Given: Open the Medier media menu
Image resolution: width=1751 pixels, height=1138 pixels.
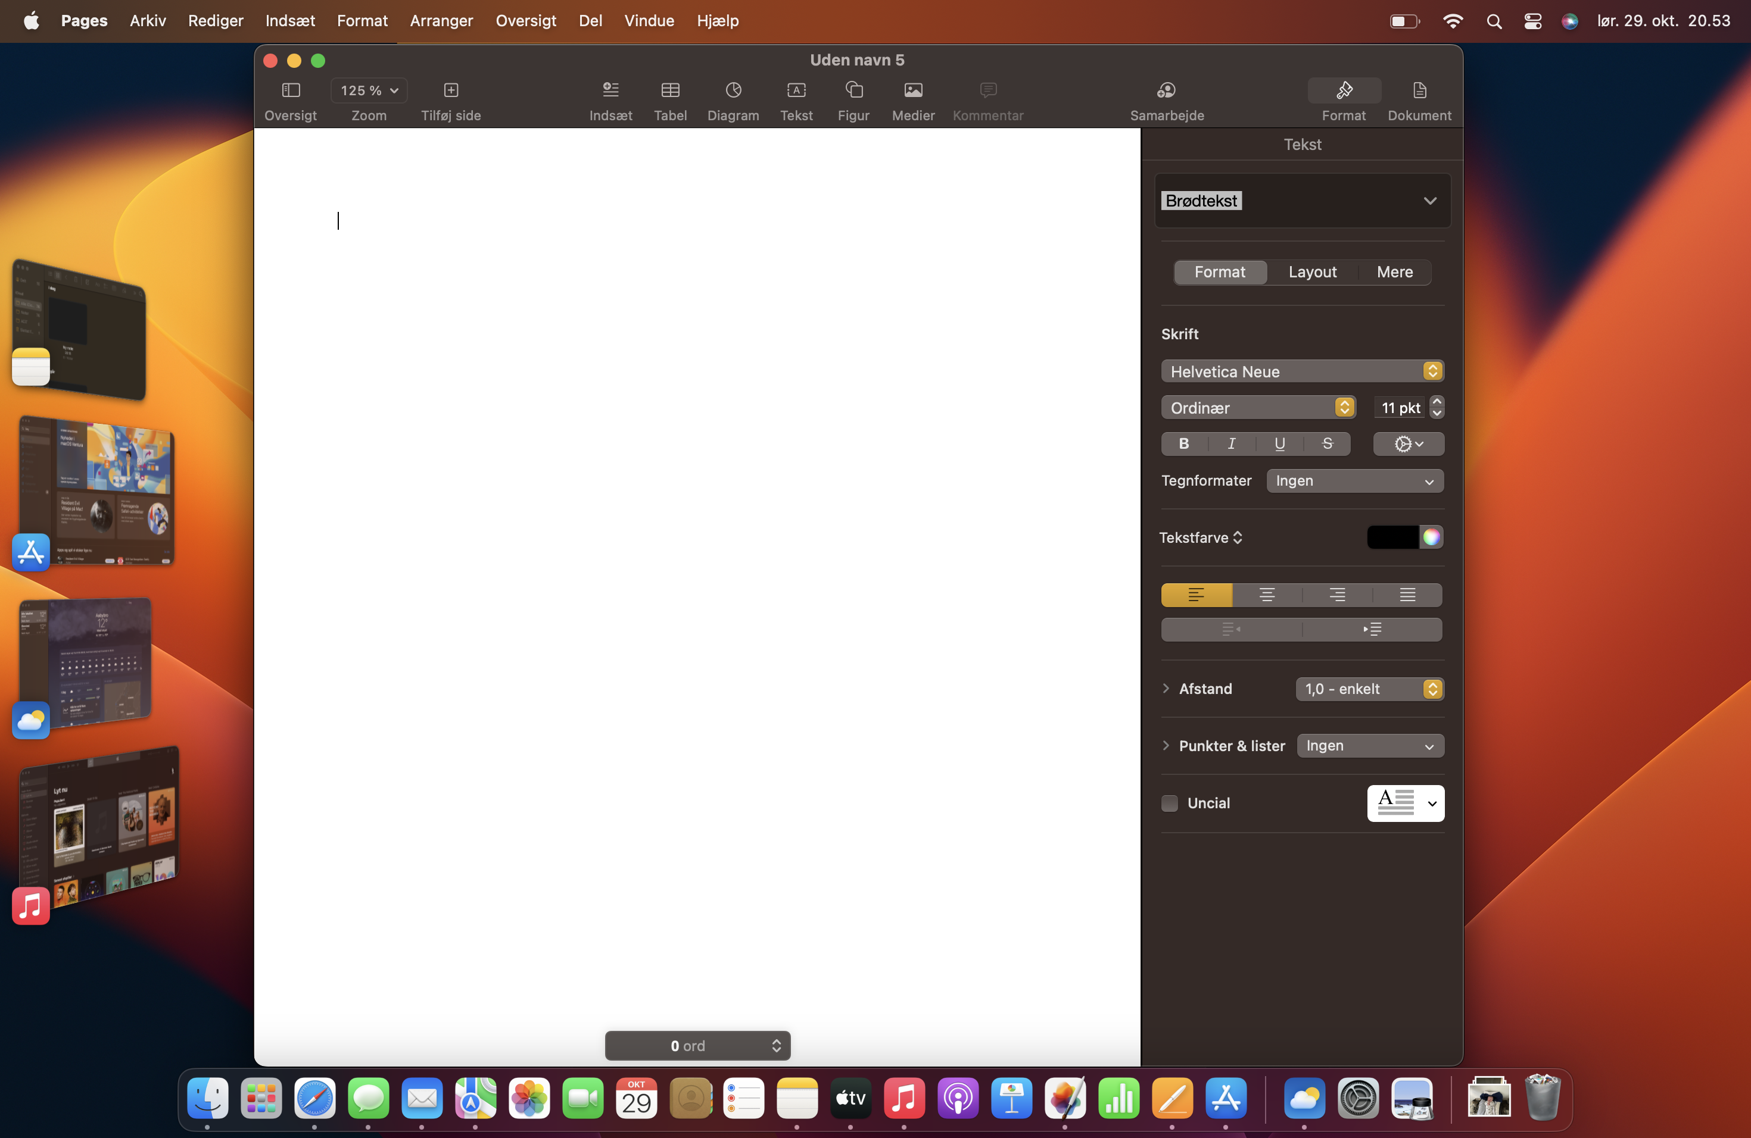Looking at the screenshot, I should 913,90.
